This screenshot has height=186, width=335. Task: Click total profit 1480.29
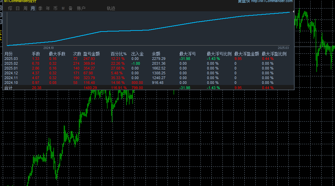pos(90,88)
